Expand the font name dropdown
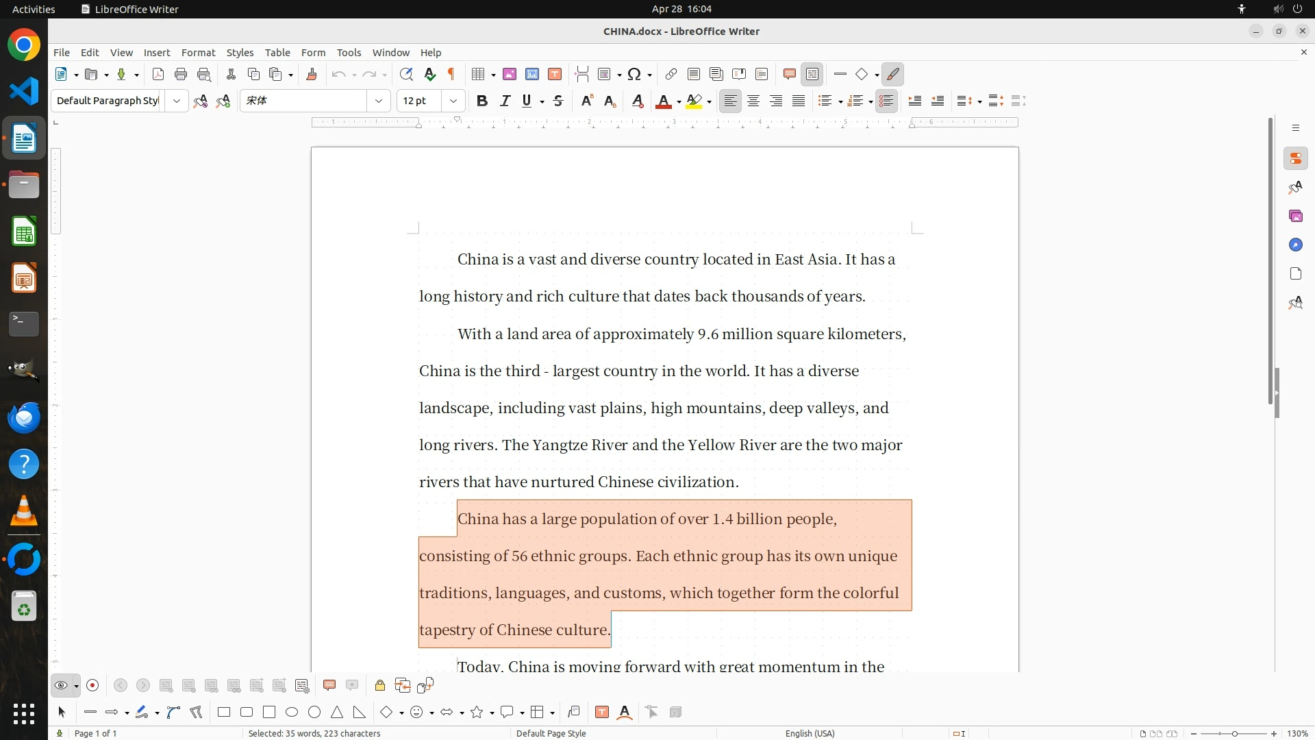The width and height of the screenshot is (1315, 740). [x=379, y=101]
